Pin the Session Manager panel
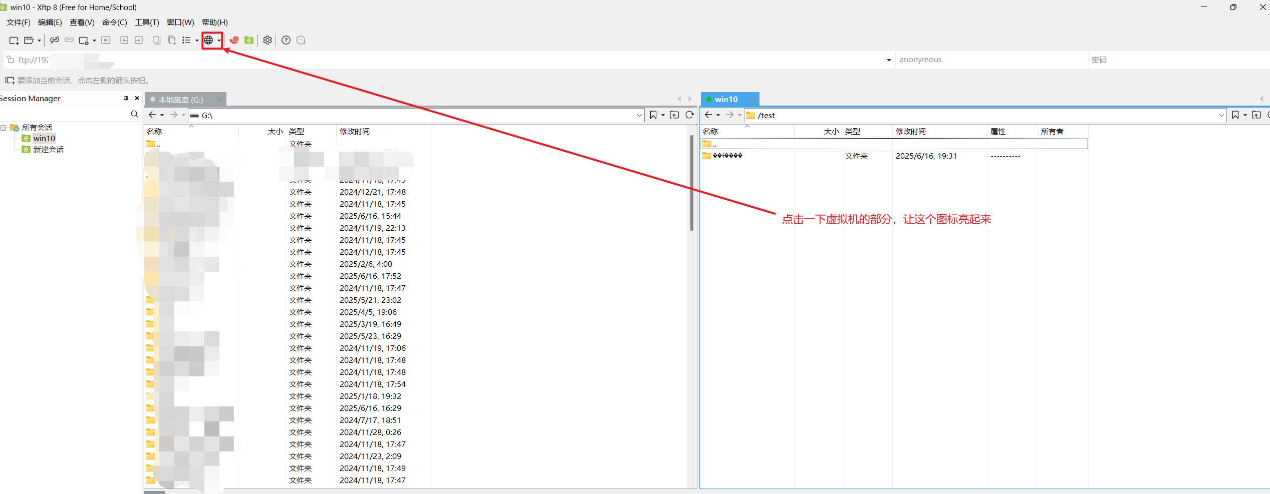The image size is (1270, 494). tap(126, 99)
